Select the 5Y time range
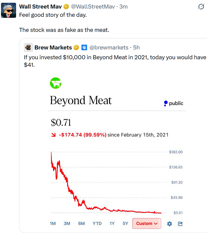The width and height of the screenshot is (207, 233). tap(125, 223)
